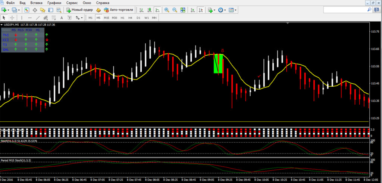Image resolution: width=382 pixels, height=183 pixels.
Task: Select the crosshair tool
Action: click(x=12, y=18)
